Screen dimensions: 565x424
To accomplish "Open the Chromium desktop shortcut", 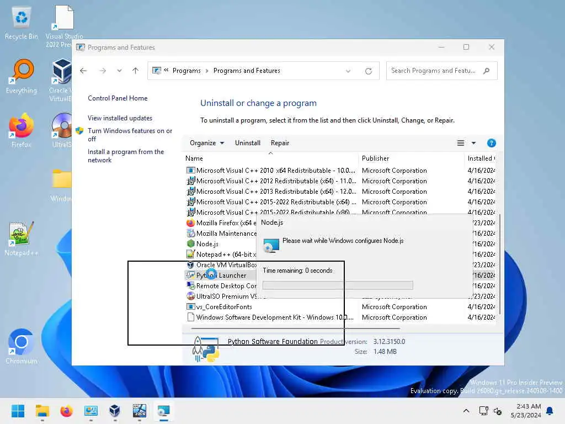I will coord(22,347).
